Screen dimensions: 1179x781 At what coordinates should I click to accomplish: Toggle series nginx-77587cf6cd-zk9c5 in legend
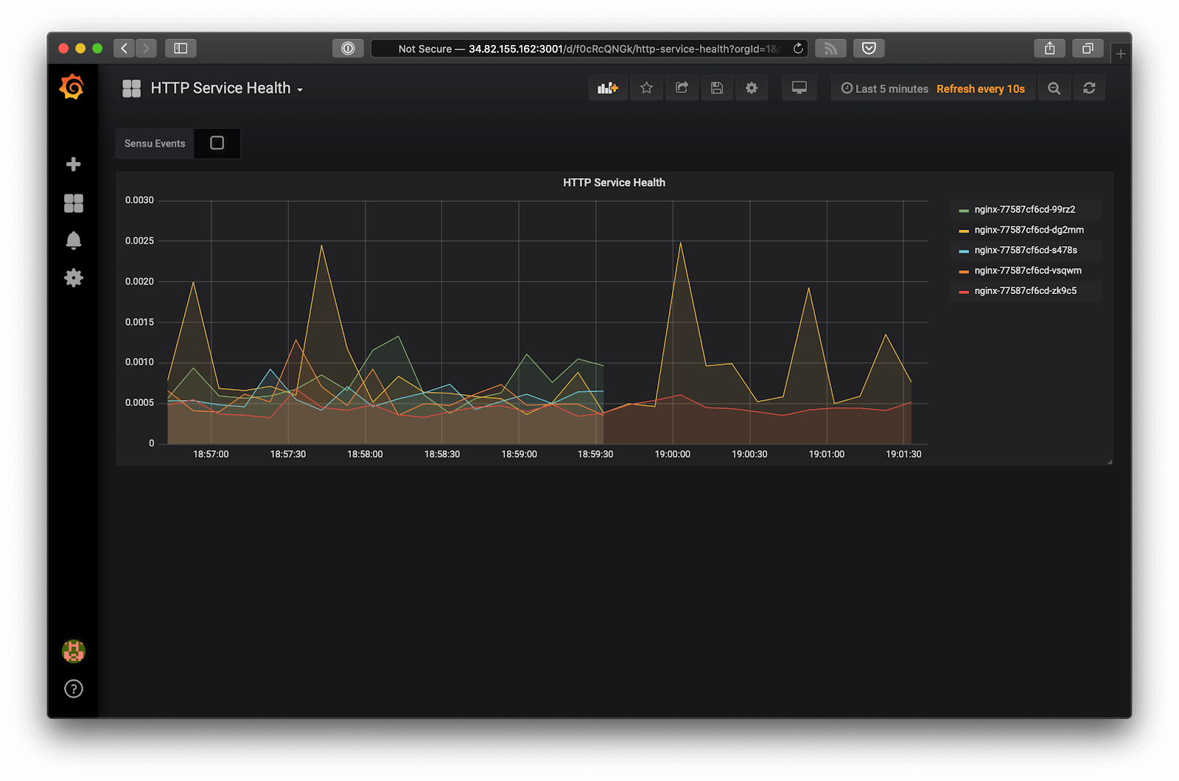coord(1025,291)
